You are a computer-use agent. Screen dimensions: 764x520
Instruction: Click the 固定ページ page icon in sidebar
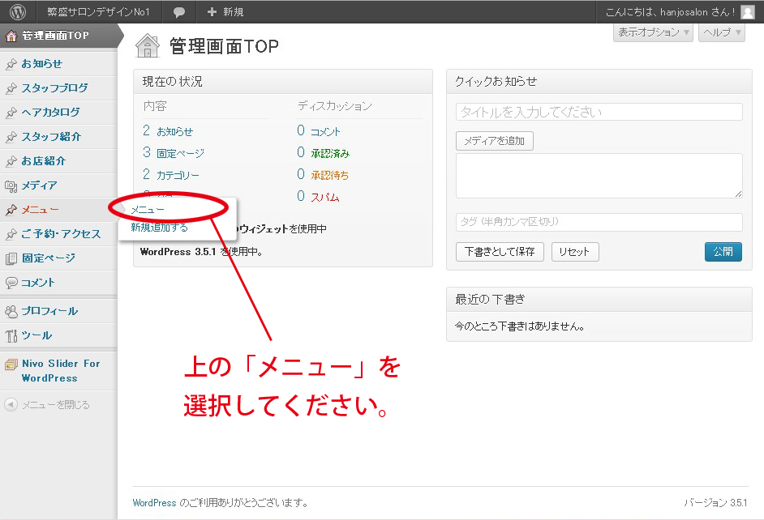coord(11,258)
